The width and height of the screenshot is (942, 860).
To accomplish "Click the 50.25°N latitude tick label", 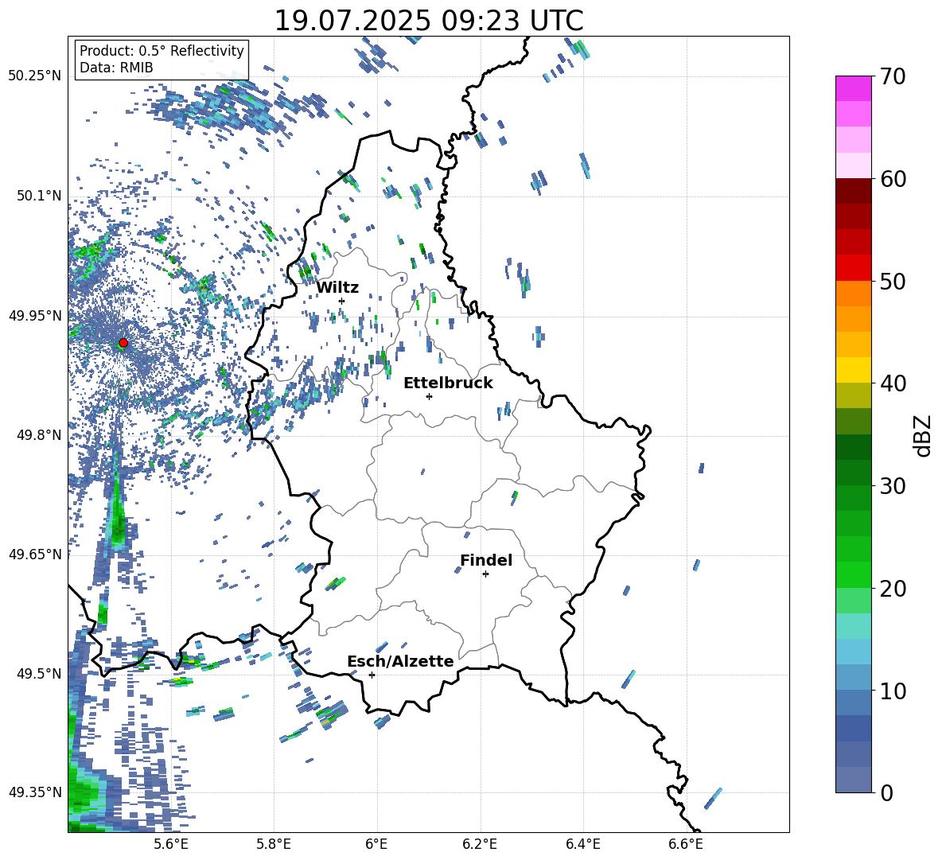I will [35, 76].
